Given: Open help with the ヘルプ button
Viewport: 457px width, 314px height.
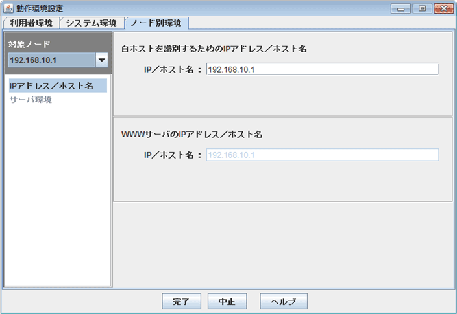Looking at the screenshot, I should point(283,302).
